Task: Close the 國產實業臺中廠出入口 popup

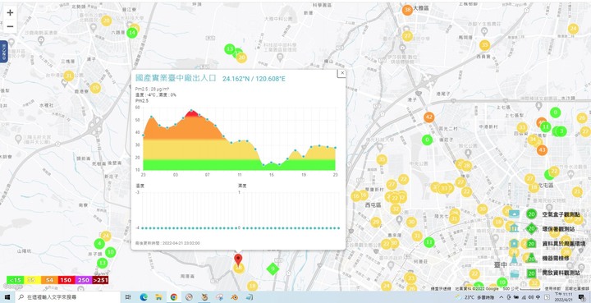Action: [x=341, y=73]
